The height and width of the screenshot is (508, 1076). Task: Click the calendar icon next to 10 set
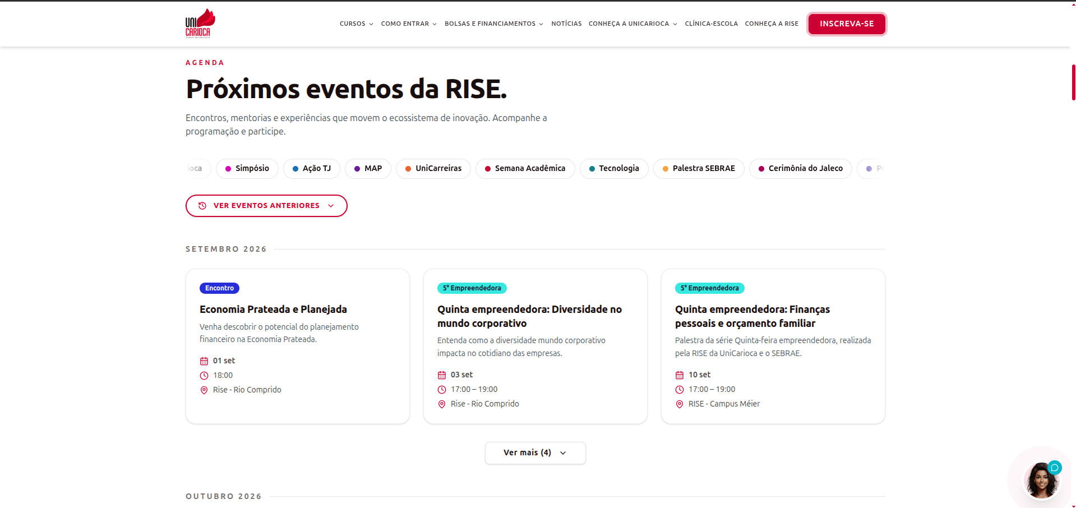click(680, 375)
